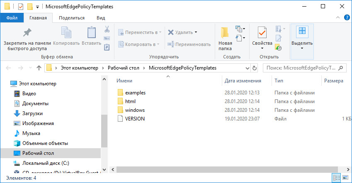Switch to the Вид tab
The image size is (352, 183).
[101, 18]
